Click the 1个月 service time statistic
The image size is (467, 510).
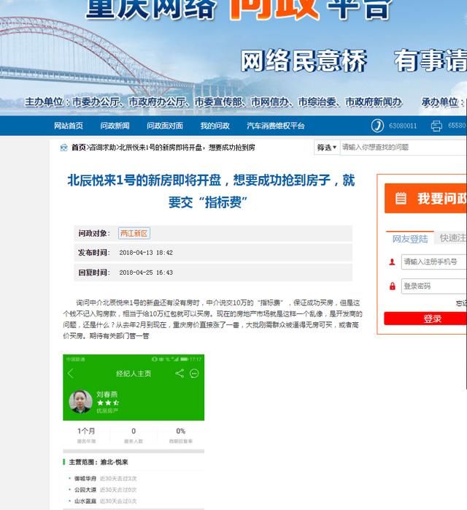pyautogui.click(x=86, y=431)
